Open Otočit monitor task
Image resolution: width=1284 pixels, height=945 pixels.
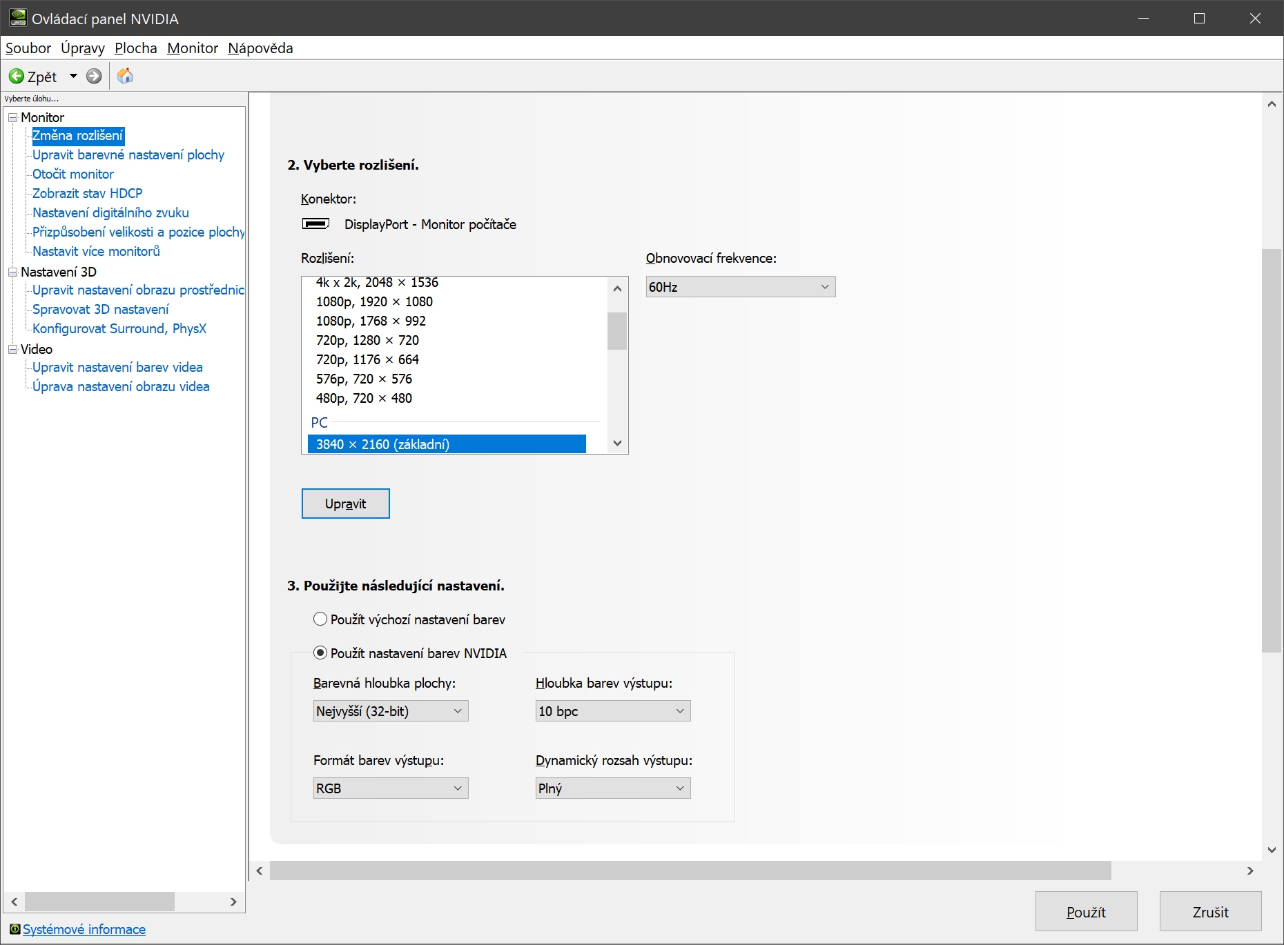[73, 174]
